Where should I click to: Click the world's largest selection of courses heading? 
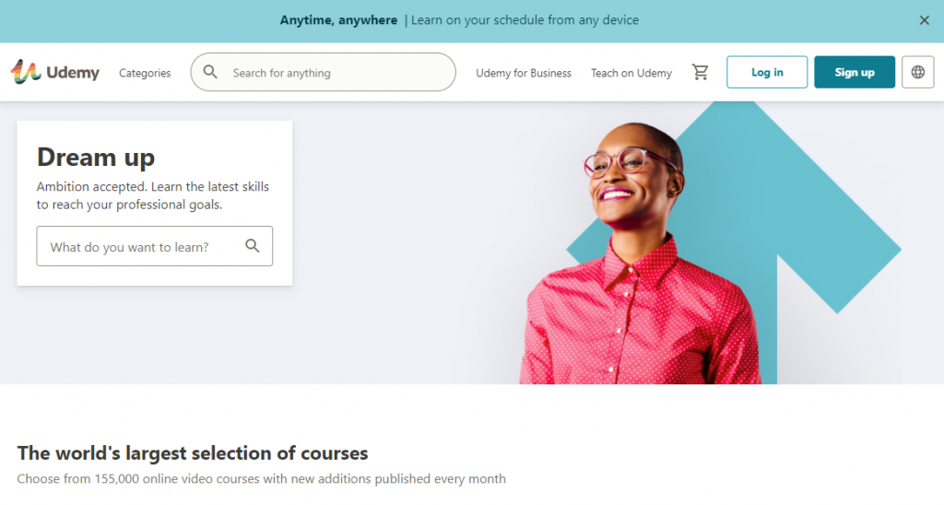[x=193, y=453]
